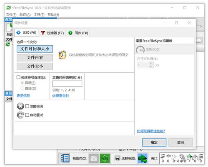This screenshot has width=208, height=167.
Task: Click the parallel file operations number field
Action: [x=143, y=65]
